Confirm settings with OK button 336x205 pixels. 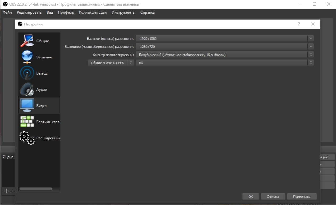point(251,197)
